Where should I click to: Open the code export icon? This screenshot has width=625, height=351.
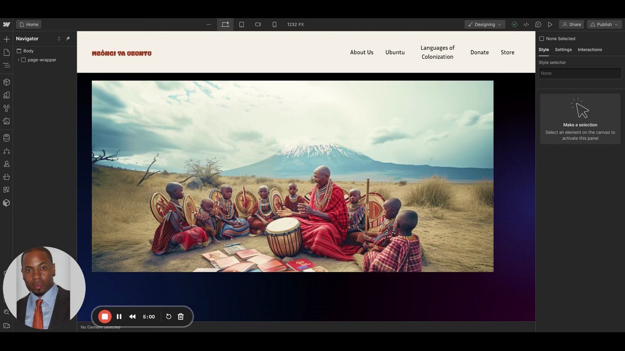(526, 24)
